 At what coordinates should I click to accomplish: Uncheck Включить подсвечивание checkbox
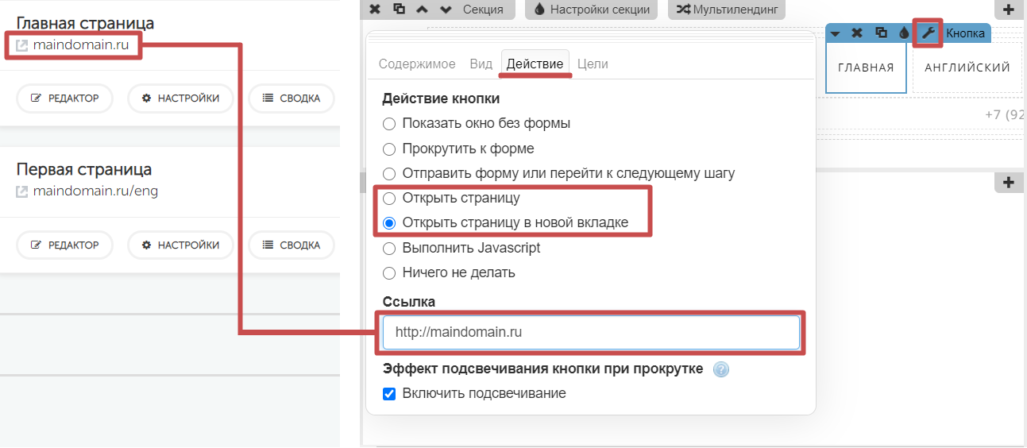(x=389, y=394)
